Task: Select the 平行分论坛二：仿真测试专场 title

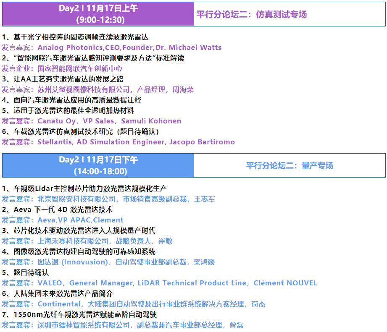Action: 252,14
